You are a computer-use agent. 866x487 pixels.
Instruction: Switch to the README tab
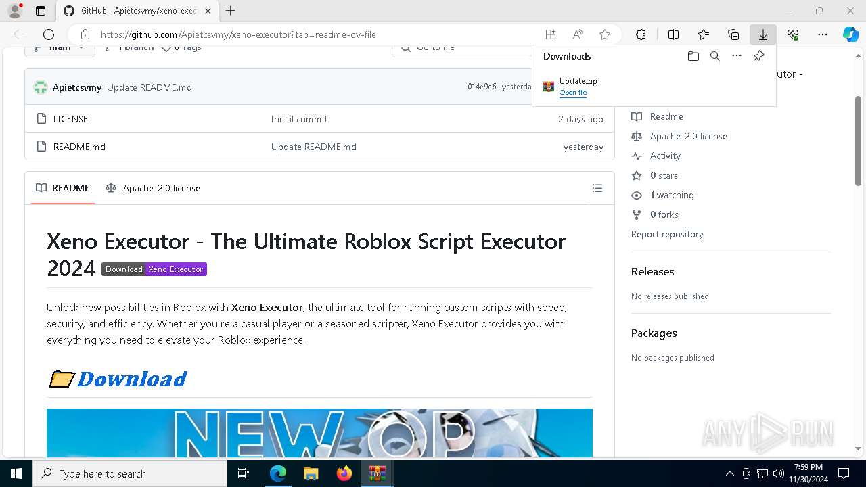(63, 188)
